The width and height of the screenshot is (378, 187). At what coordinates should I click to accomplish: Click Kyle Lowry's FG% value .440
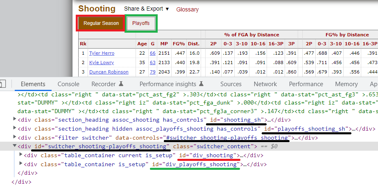click(x=179, y=62)
